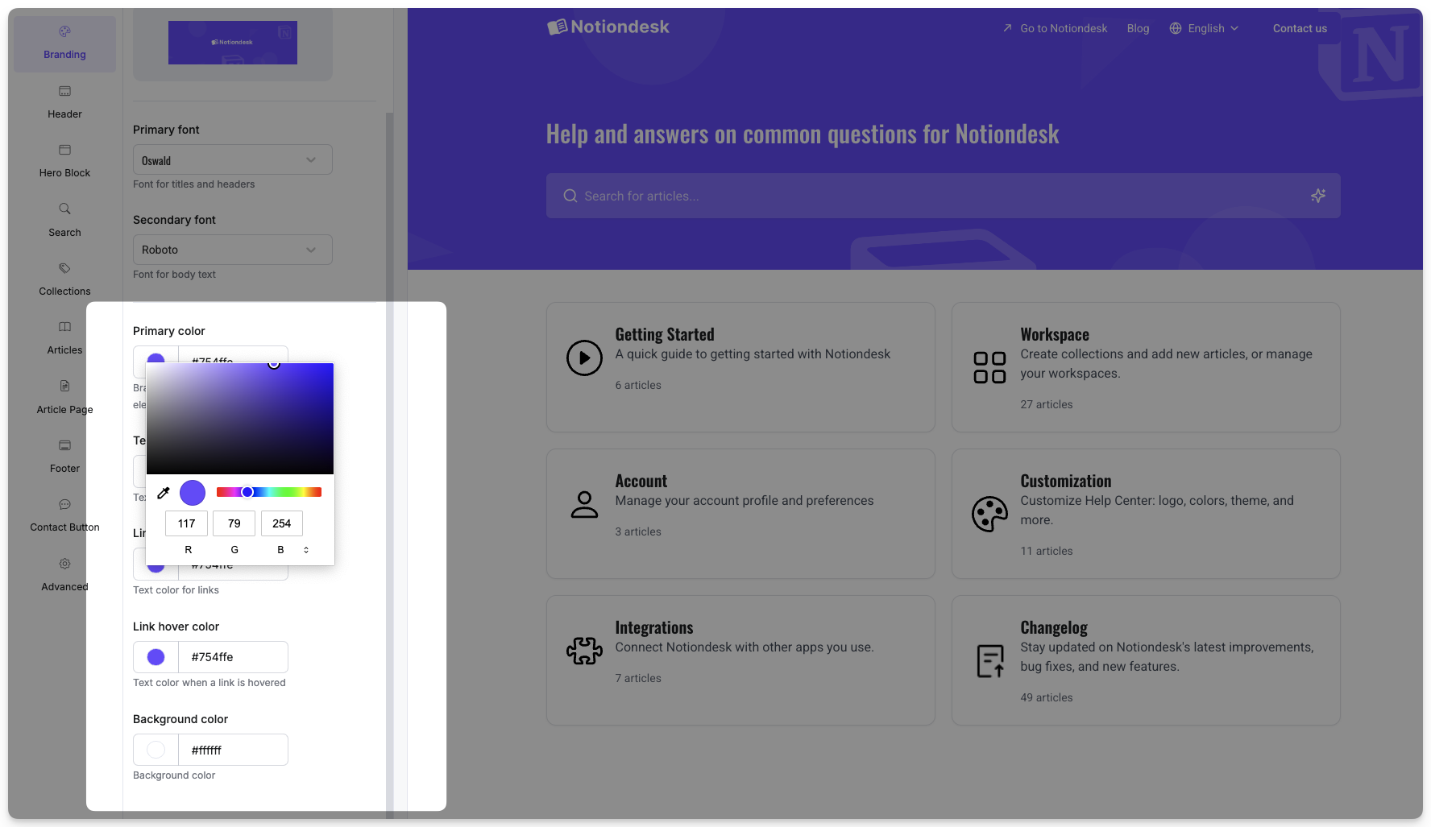Click the Link hover color swatch
Image resolution: width=1431 pixels, height=827 pixels.
tap(156, 657)
